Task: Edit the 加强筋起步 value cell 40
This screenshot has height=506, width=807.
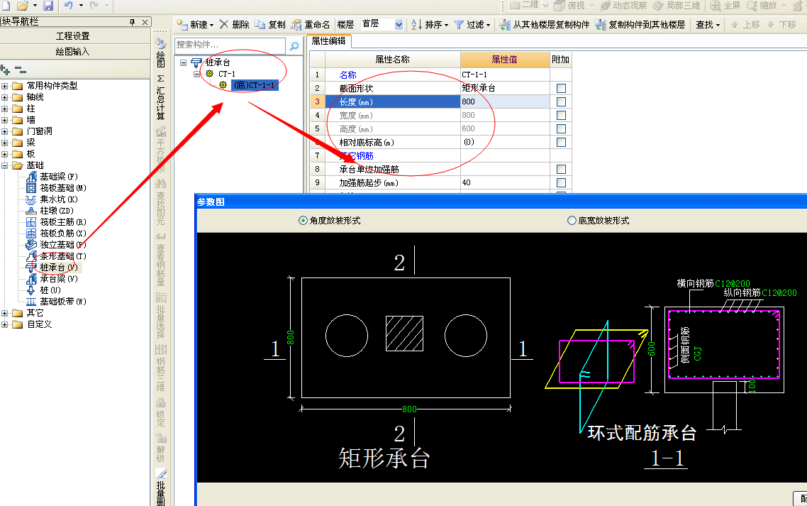Action: 505,182
